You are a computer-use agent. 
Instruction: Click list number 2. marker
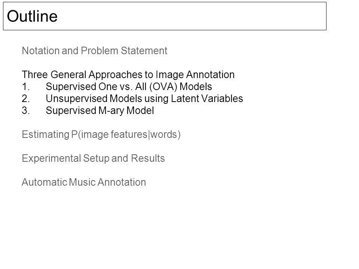pyautogui.click(x=26, y=99)
